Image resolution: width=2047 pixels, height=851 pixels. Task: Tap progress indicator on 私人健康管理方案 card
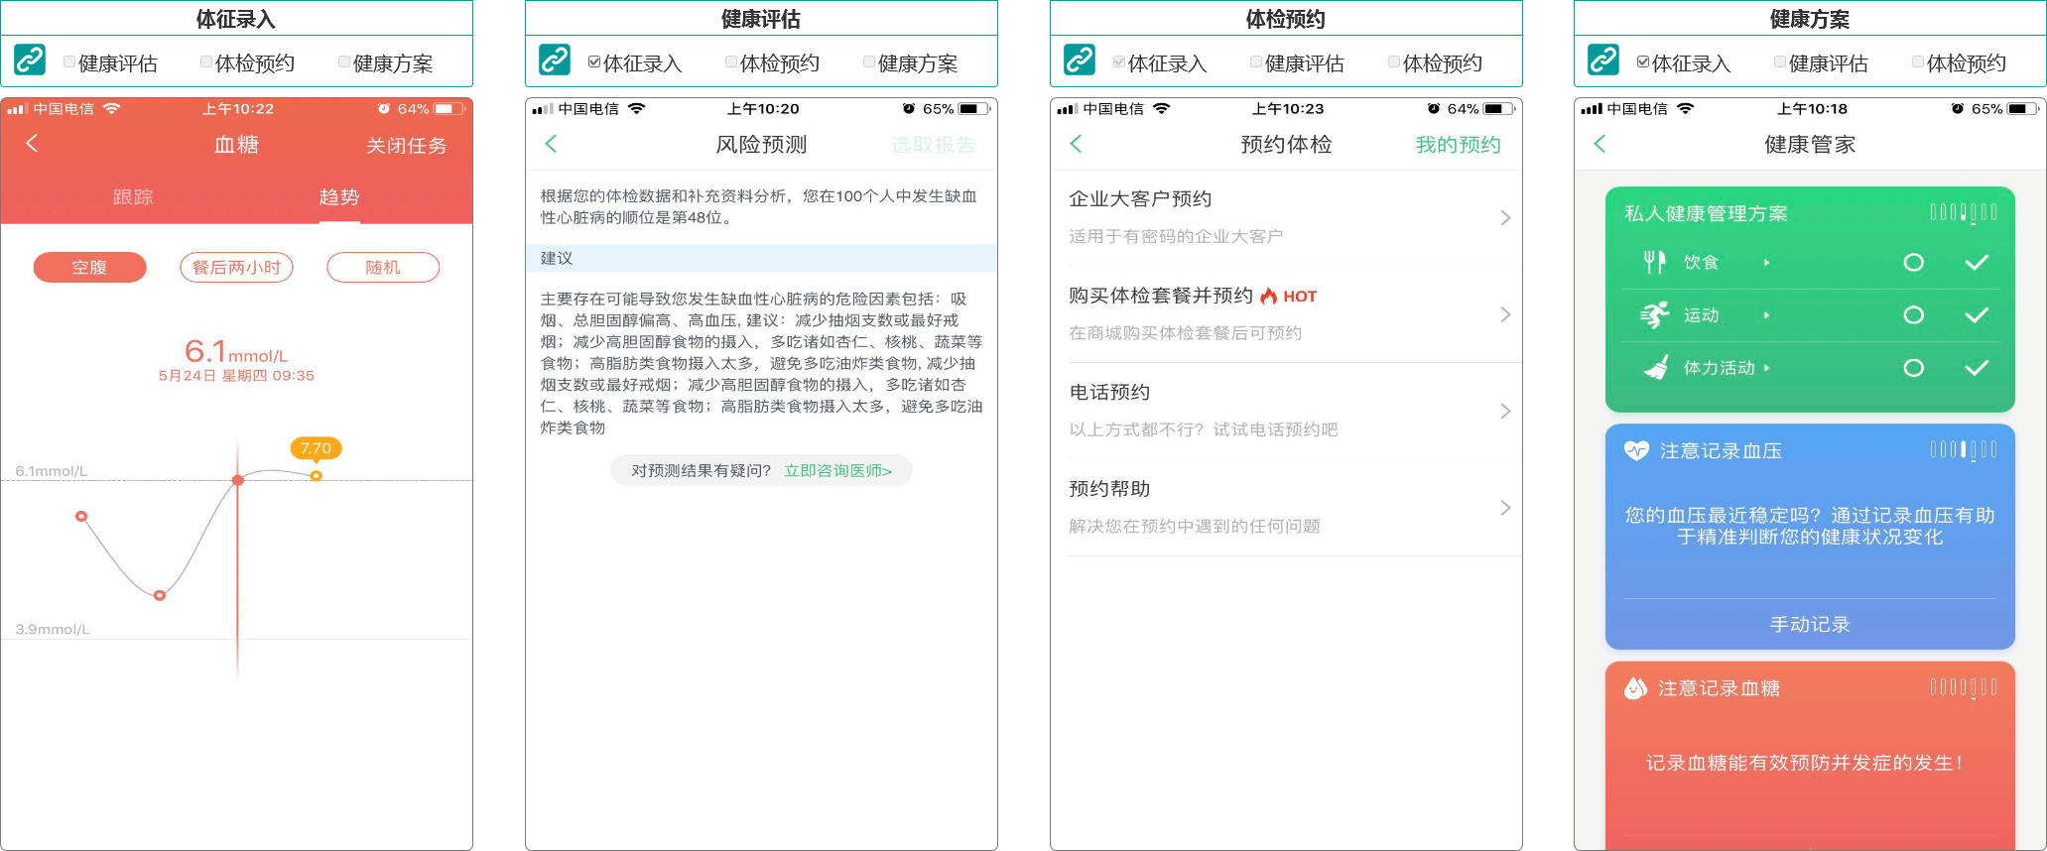(x=1964, y=212)
